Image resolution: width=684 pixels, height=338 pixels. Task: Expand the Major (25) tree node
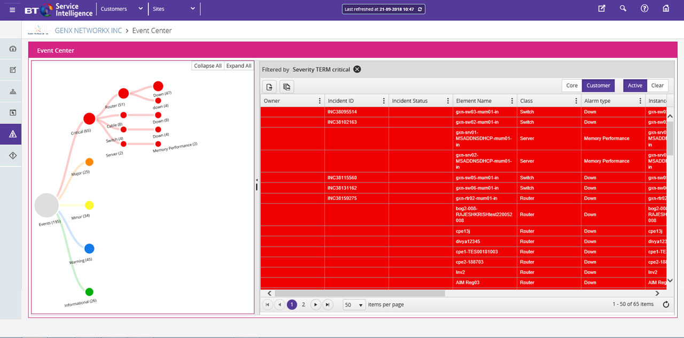pyautogui.click(x=89, y=162)
